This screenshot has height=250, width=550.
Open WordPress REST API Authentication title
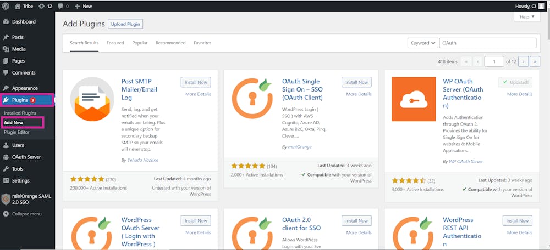pos(462,232)
